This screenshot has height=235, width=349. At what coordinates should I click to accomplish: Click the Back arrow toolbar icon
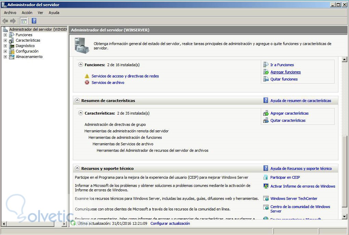[5, 21]
